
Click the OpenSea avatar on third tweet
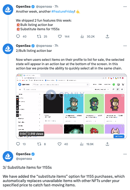point(8,156)
